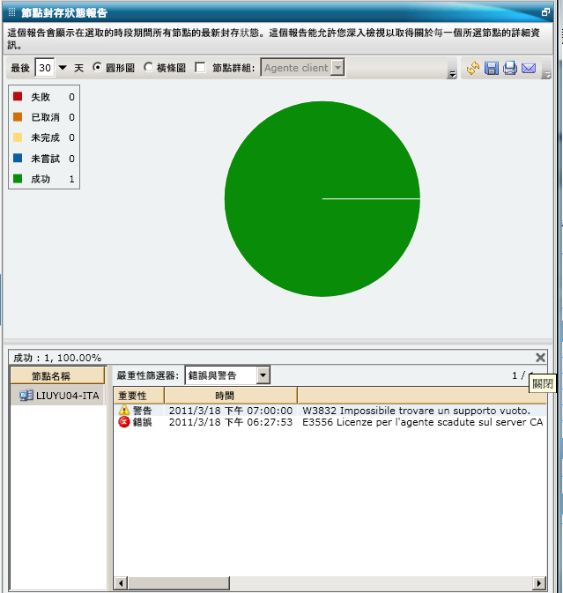Sort by the 重要性 column header
Screen dimensions: 563x593
pyautogui.click(x=138, y=396)
